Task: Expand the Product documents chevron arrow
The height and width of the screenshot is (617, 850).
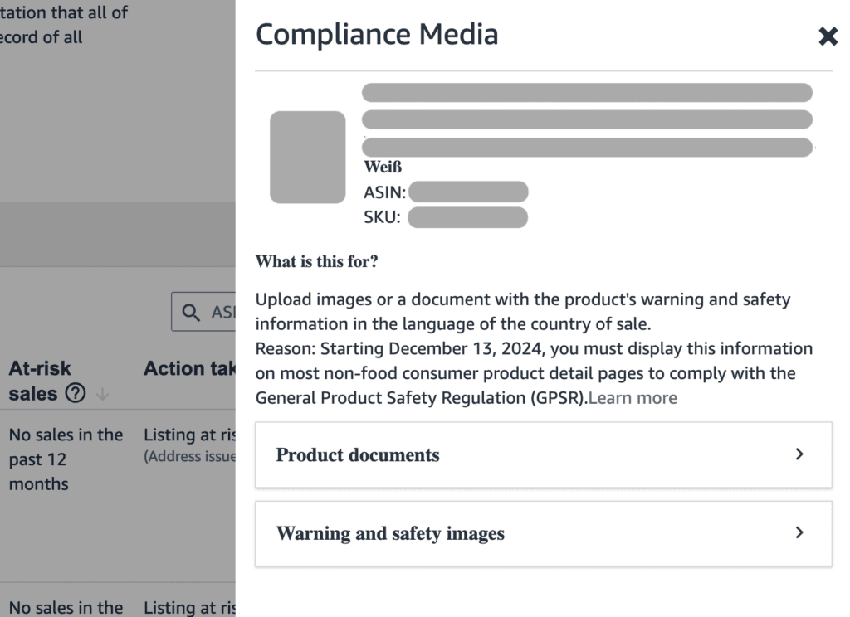Action: point(799,454)
